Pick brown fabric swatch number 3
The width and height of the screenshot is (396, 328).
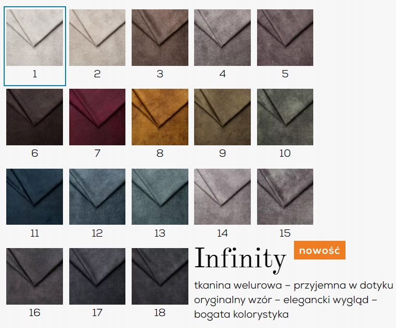pos(160,38)
